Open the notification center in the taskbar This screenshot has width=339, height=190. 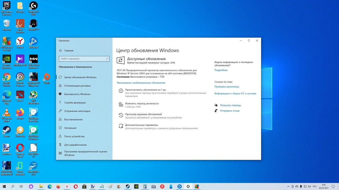334,186
